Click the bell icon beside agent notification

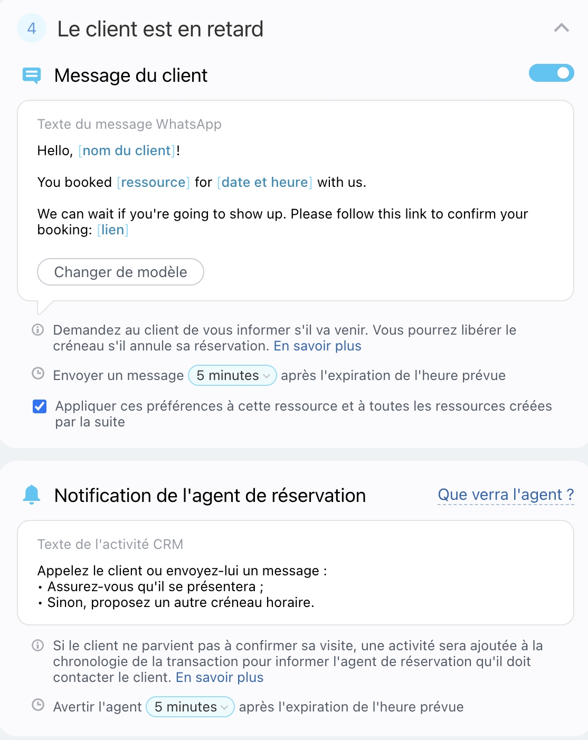[32, 495]
